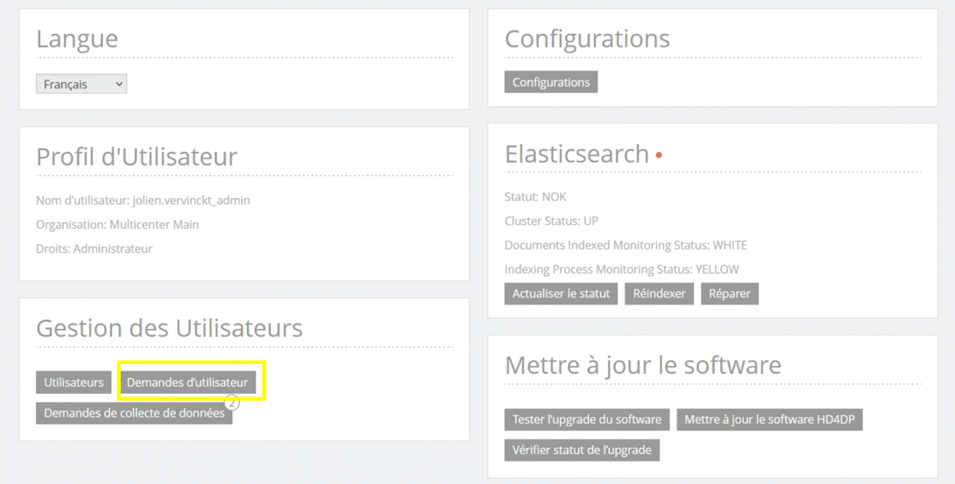Click Vérifier statut de l'upgrade

click(581, 450)
